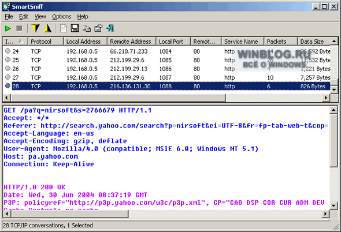Screen dimensions: 341x232
Task: Click the display filter funnel icon
Action: [x=36, y=28]
